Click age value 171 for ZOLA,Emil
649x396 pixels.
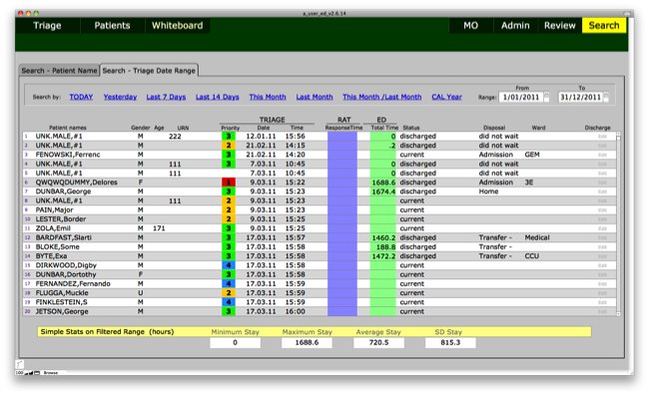pos(159,228)
